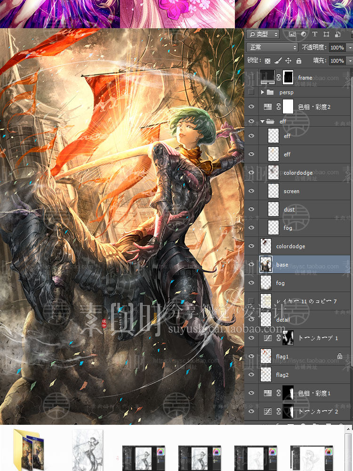Click the link chain on トーンカーブ 1 layer
Screen dimensions: 353x471
[x=279, y=338]
